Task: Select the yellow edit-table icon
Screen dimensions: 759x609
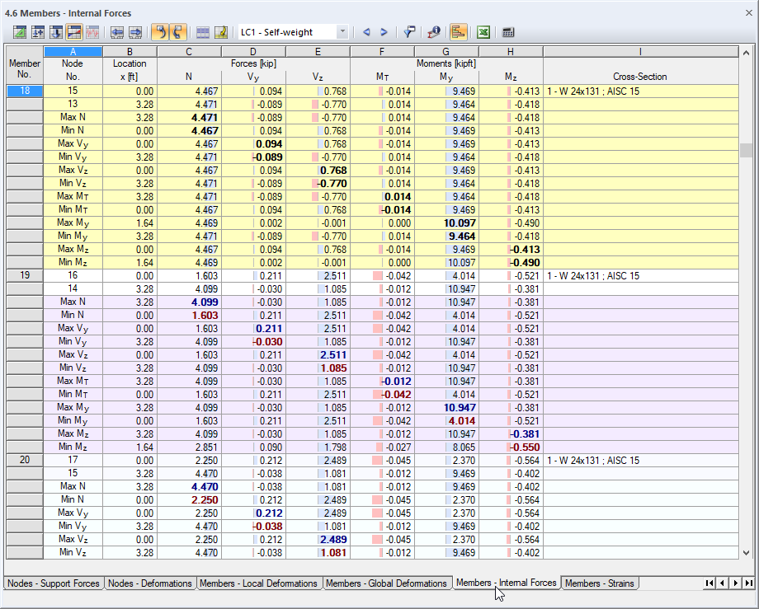Action: [219, 32]
